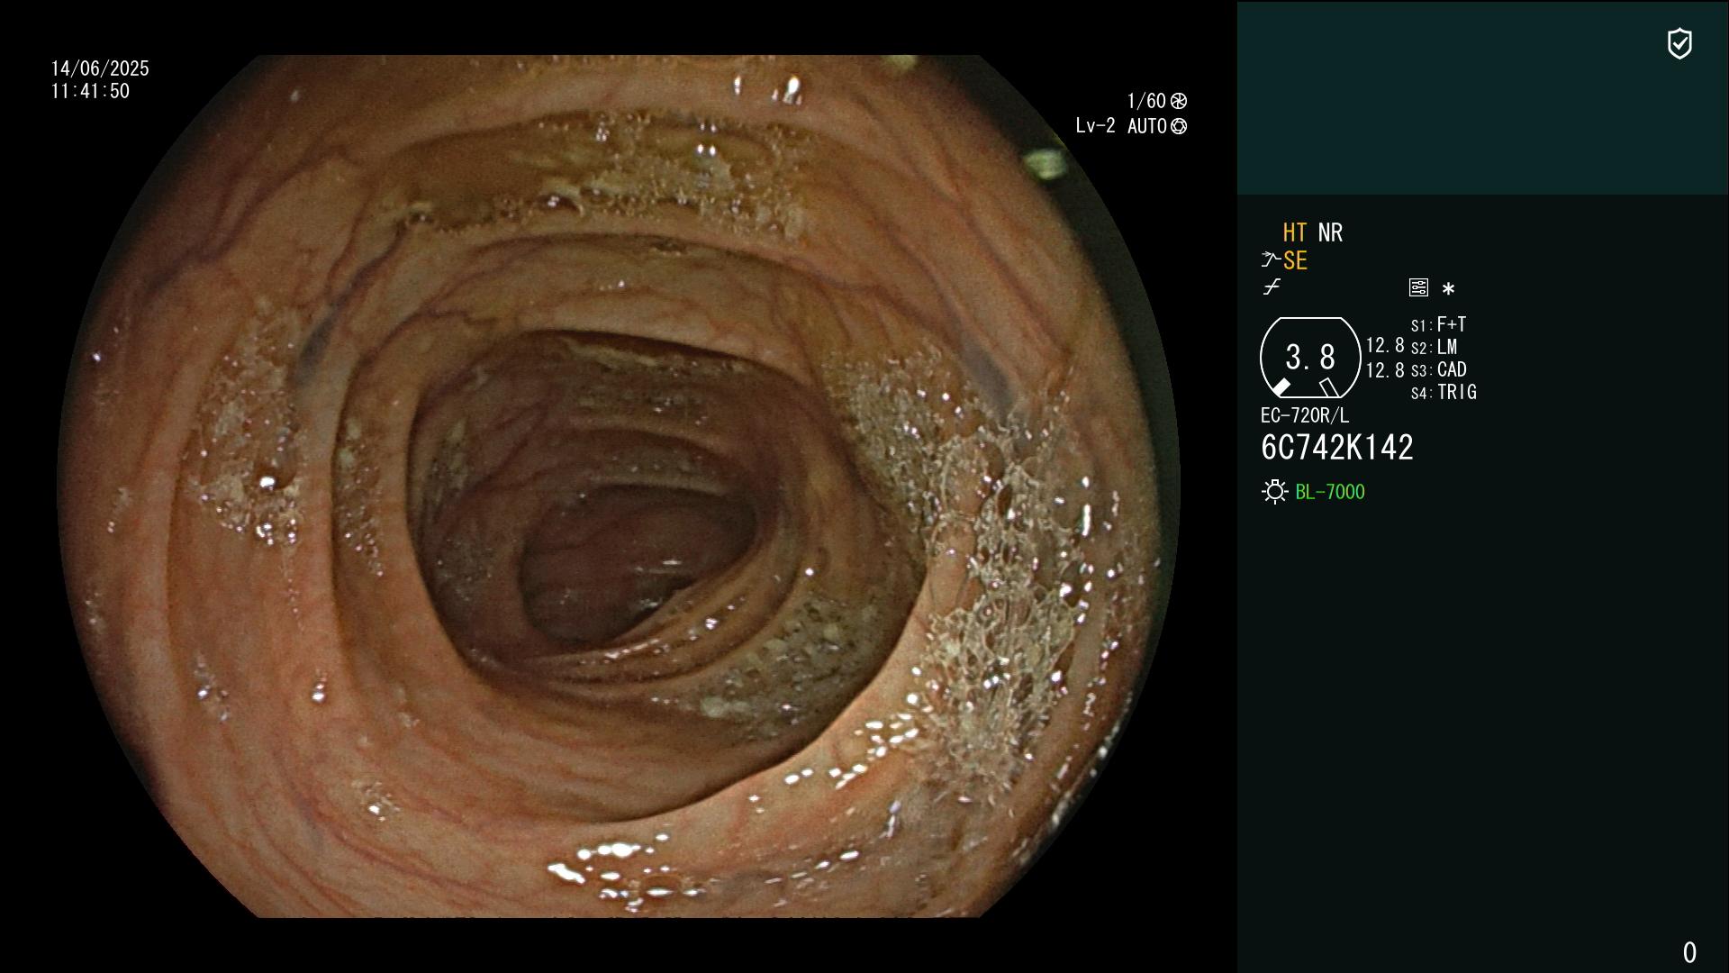Image resolution: width=1729 pixels, height=973 pixels.
Task: Click switch assignment S3: CAD
Action: [x=1439, y=370]
